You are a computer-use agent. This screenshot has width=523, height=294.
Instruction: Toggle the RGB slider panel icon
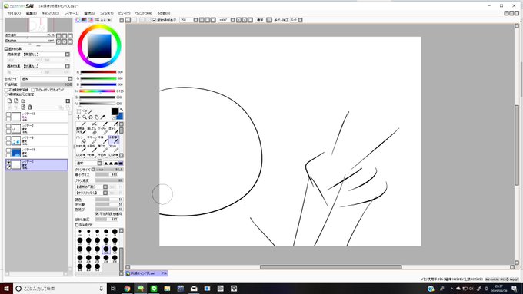pos(84,20)
